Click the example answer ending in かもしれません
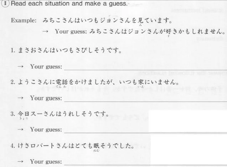 [x=158, y=32]
